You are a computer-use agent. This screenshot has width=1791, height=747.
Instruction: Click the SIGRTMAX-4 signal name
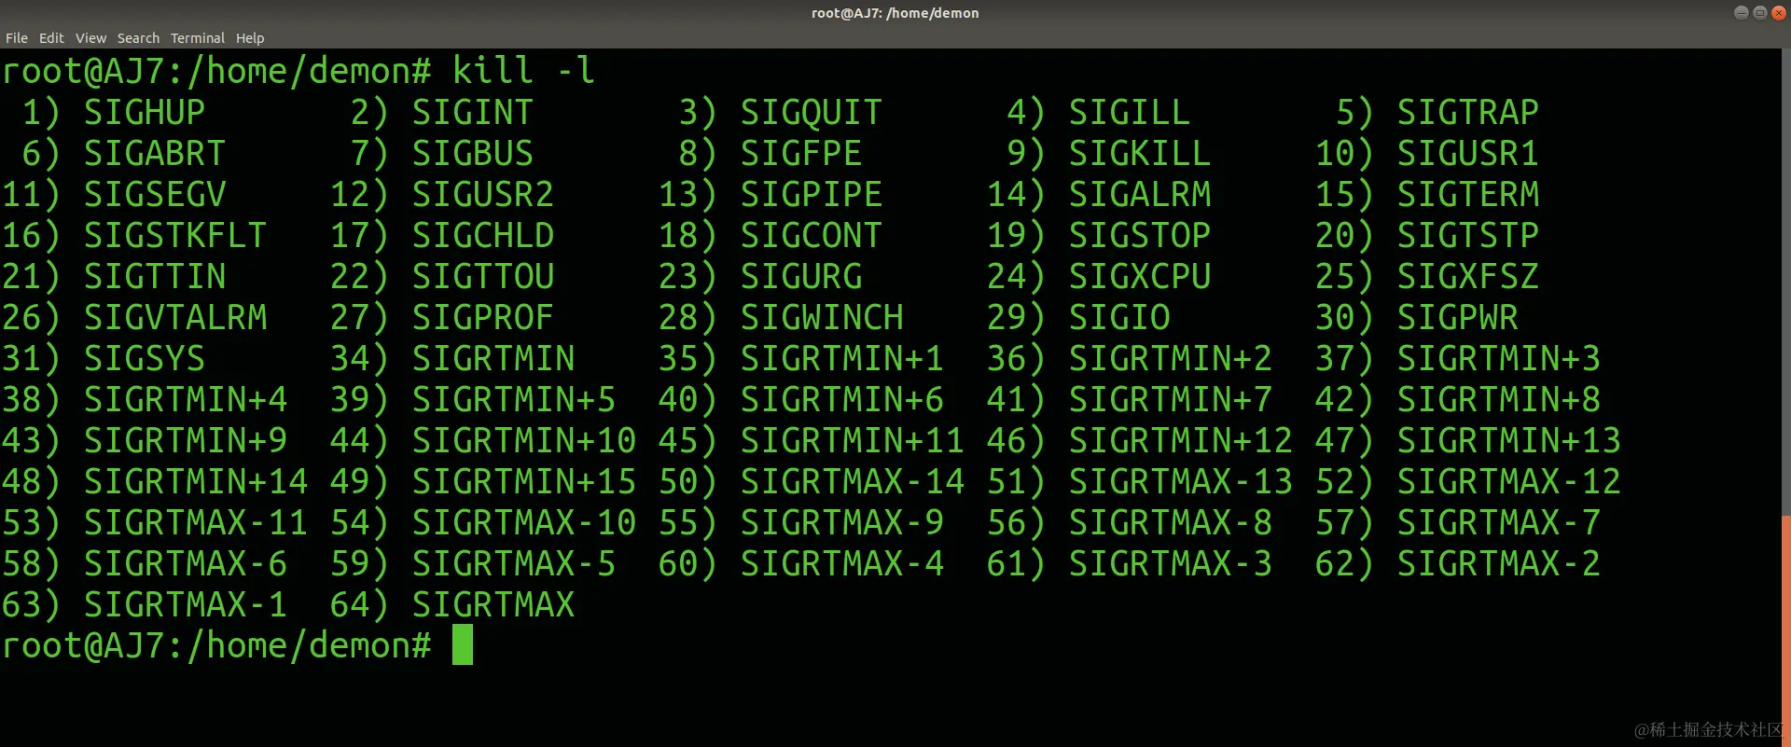coord(841,563)
